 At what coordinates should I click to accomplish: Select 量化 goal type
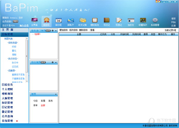click(x=14, y=51)
